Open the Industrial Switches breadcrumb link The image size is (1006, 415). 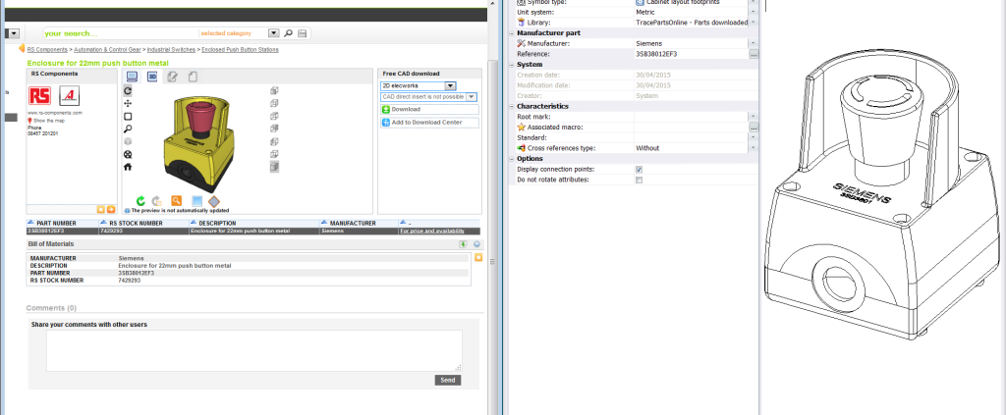tap(171, 49)
